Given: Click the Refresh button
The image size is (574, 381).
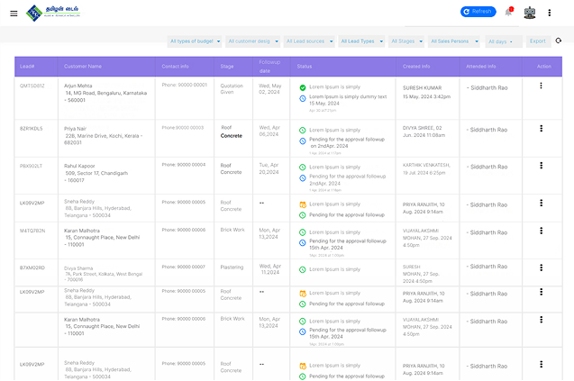Looking at the screenshot, I should click(x=478, y=12).
